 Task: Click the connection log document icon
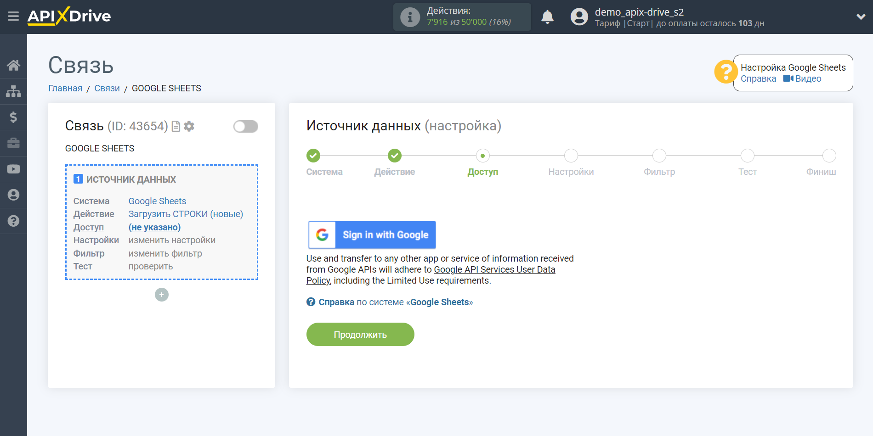pos(176,126)
